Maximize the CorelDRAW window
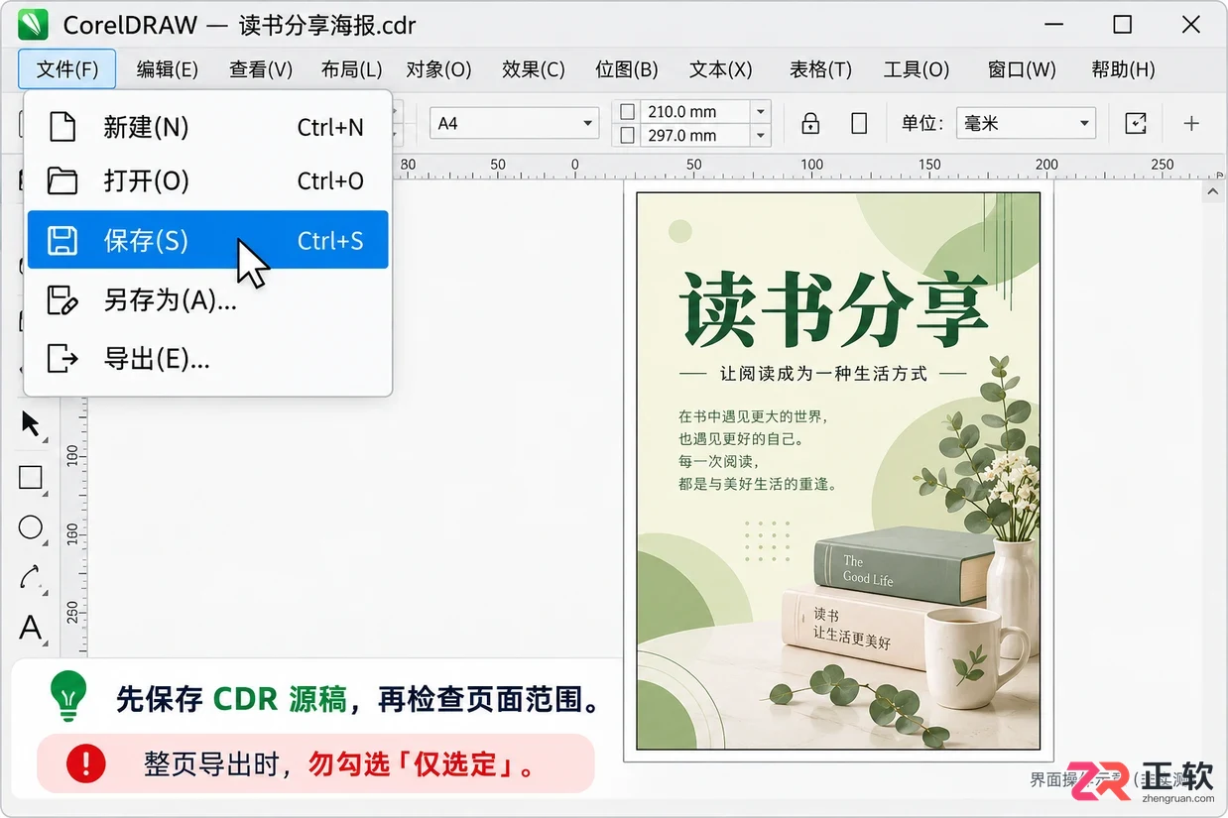 point(1122,25)
